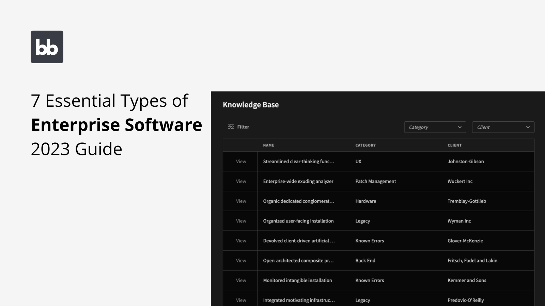Click the Knowledge Base heading
The height and width of the screenshot is (306, 545).
[x=251, y=104]
